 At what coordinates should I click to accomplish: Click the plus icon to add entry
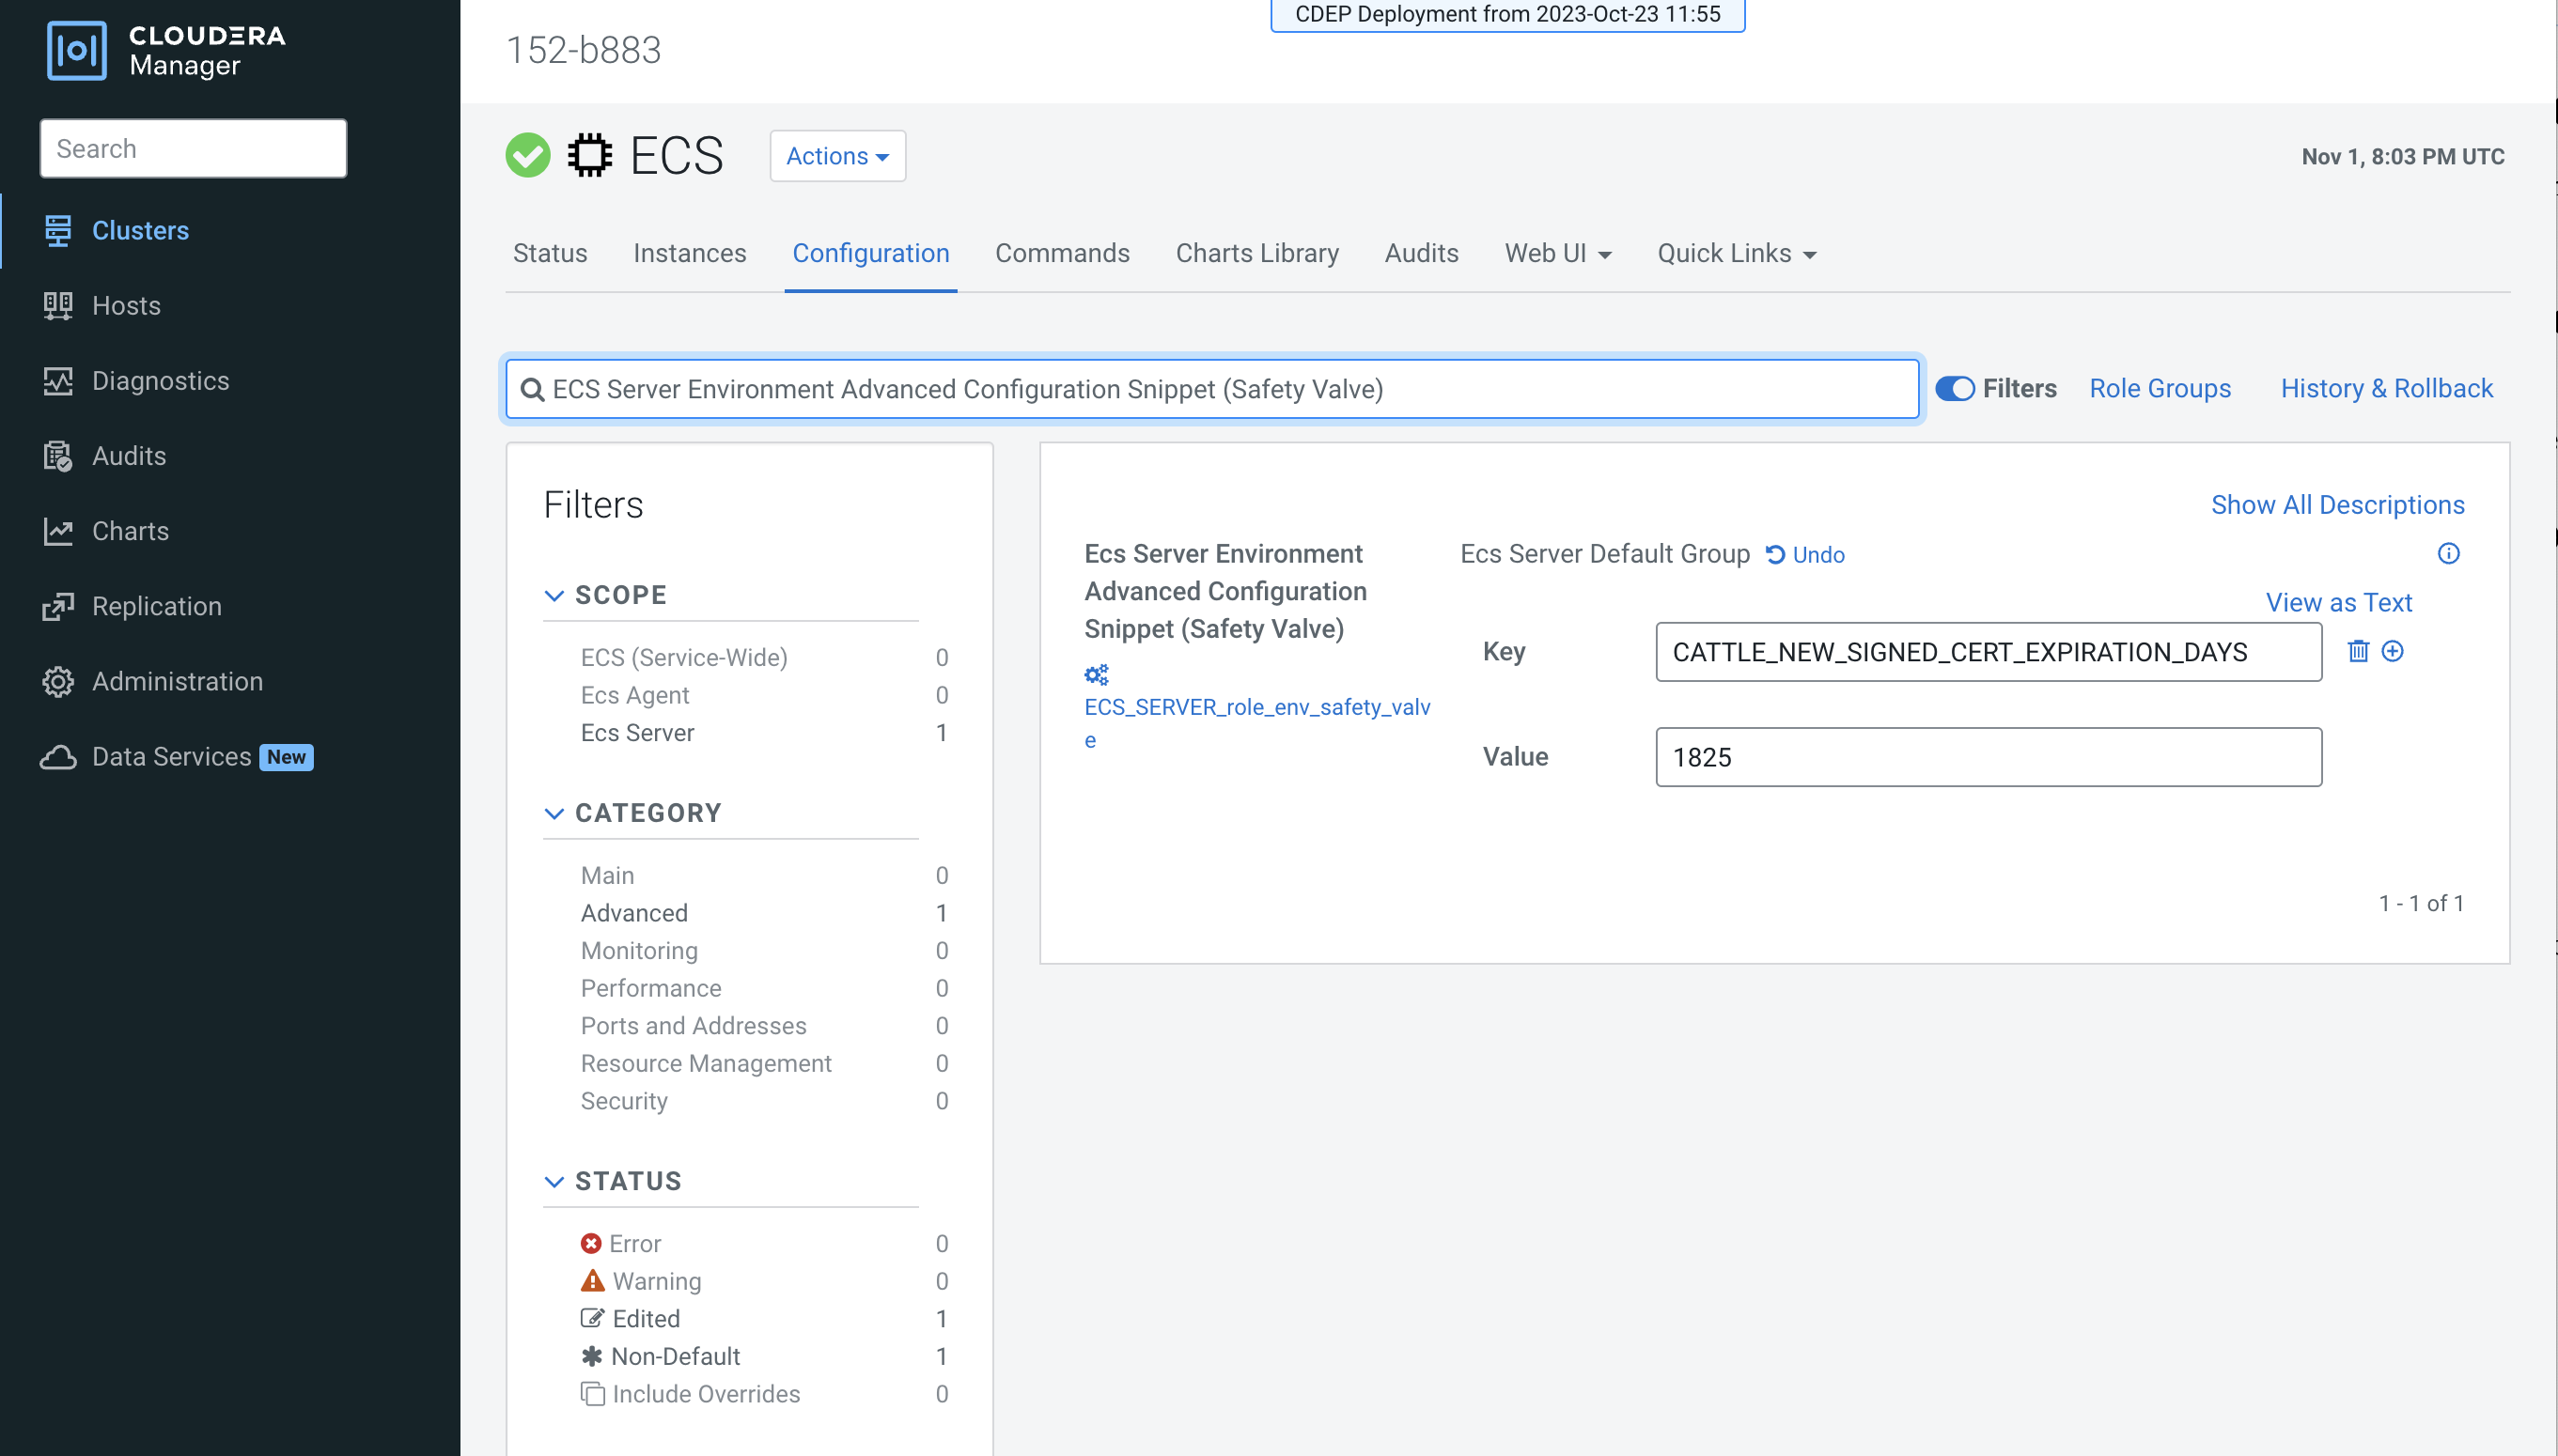tap(2392, 651)
